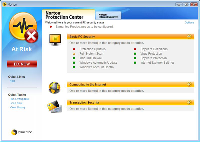Viewport: 200px width, 142px height.
Task: Click the Connecting to the Internet header bar
Action: [131, 85]
